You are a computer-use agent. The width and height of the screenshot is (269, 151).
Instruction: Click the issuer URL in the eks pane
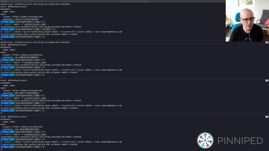coord(27,55)
